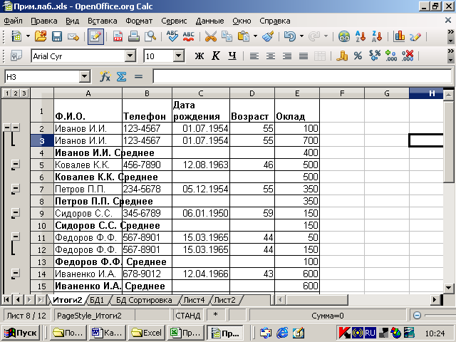Image resolution: width=456 pixels, height=342 pixels.
Task: Collapse the Иваненко И.А. group at row 14
Action: [x=16, y=273]
